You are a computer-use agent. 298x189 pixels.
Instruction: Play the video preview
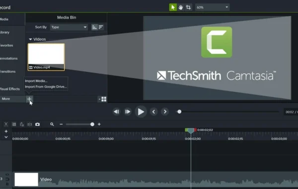(x=141, y=112)
